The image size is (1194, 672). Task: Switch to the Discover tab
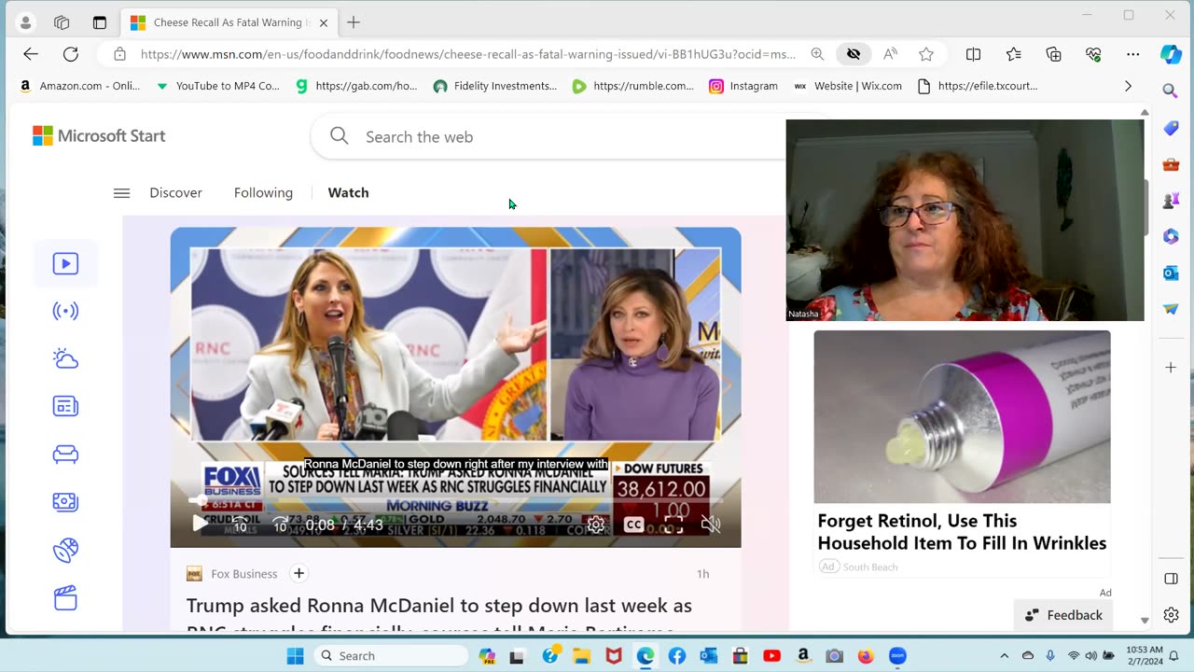175,193
